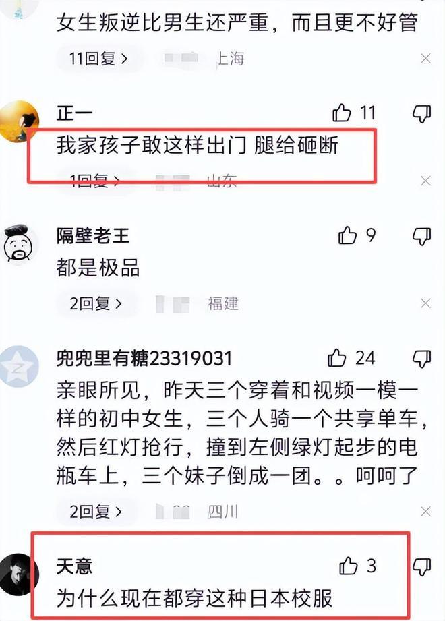Expand 2回复 under the 四川 comment
445x621 pixels.
click(96, 512)
